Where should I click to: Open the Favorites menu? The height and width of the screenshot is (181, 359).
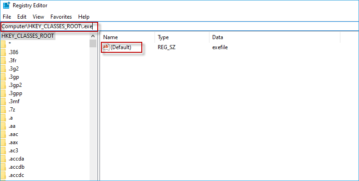(61, 17)
